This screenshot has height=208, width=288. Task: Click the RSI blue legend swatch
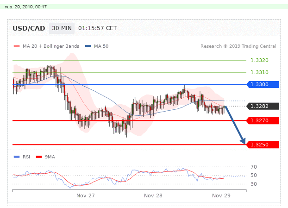[x=17, y=157]
